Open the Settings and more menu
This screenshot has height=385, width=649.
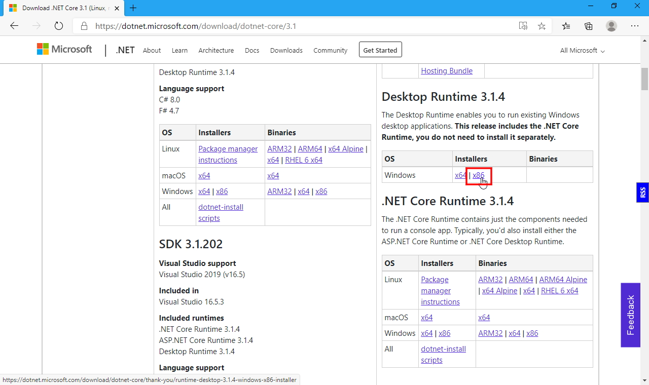[x=634, y=26]
